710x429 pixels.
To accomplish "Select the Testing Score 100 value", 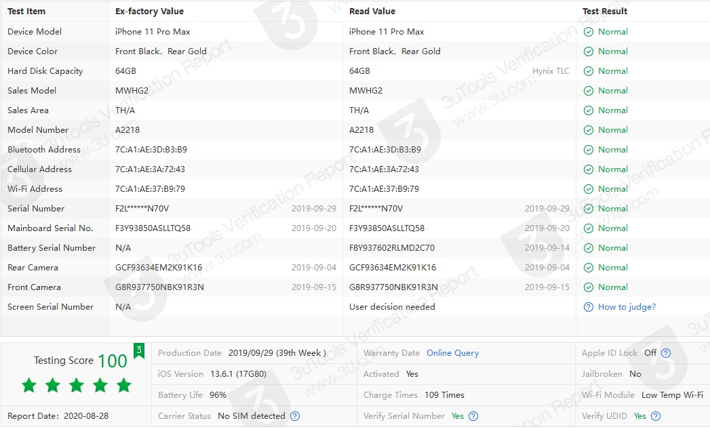I will point(113,361).
